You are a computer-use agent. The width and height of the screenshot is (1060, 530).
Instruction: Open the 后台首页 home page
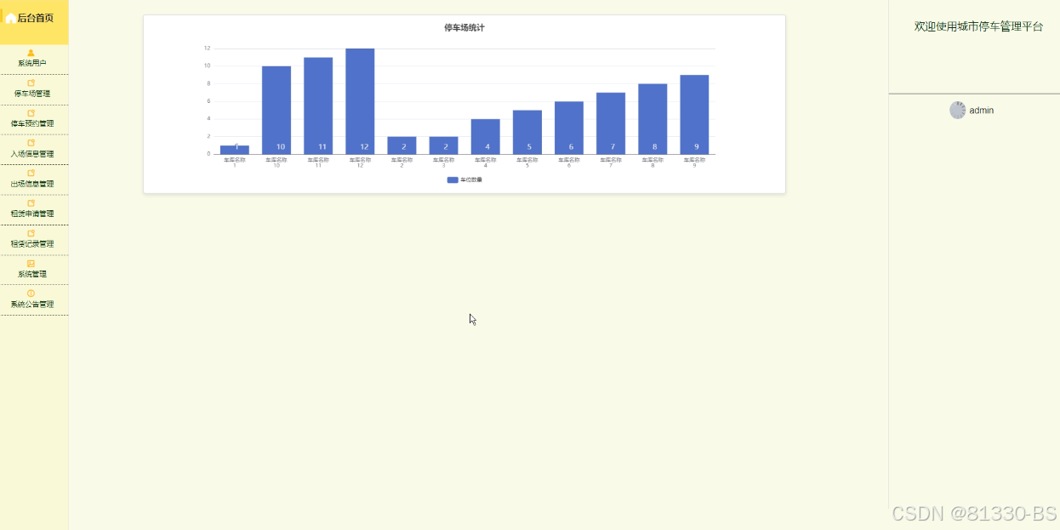[x=34, y=18]
